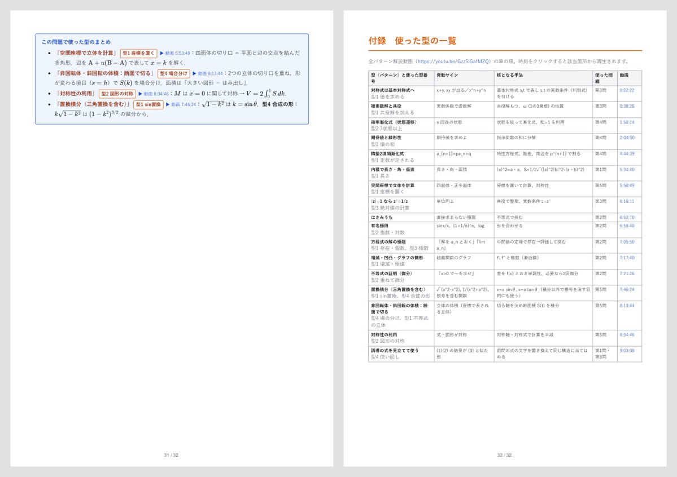Open the 5:34:40 timestamp link
This screenshot has height=477, width=677.
coord(627,170)
